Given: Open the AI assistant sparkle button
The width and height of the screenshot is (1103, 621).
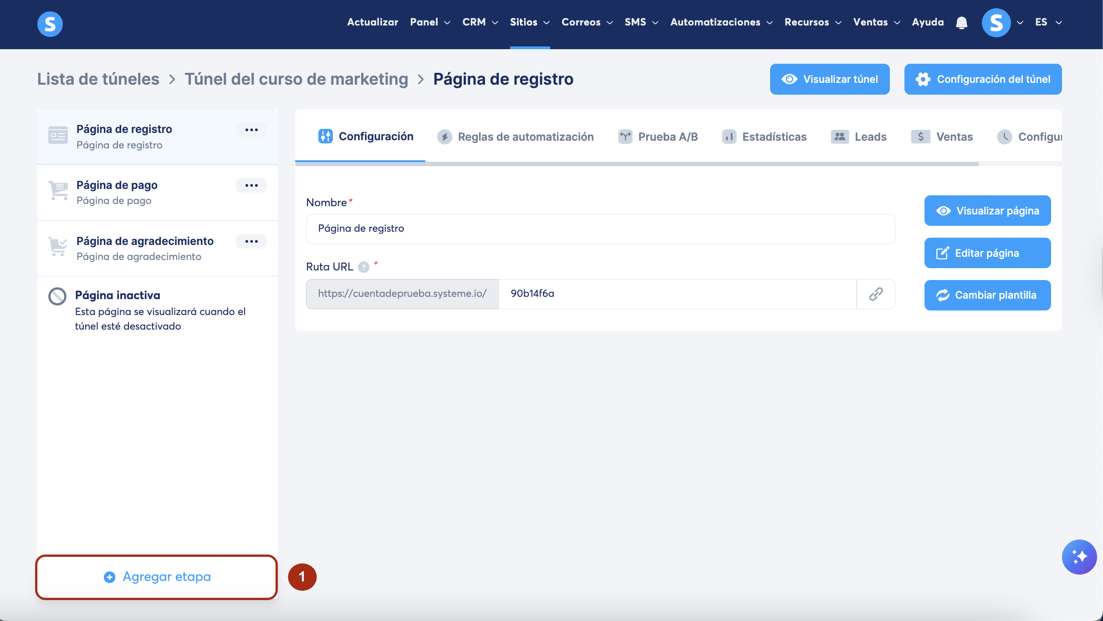Looking at the screenshot, I should pyautogui.click(x=1079, y=557).
